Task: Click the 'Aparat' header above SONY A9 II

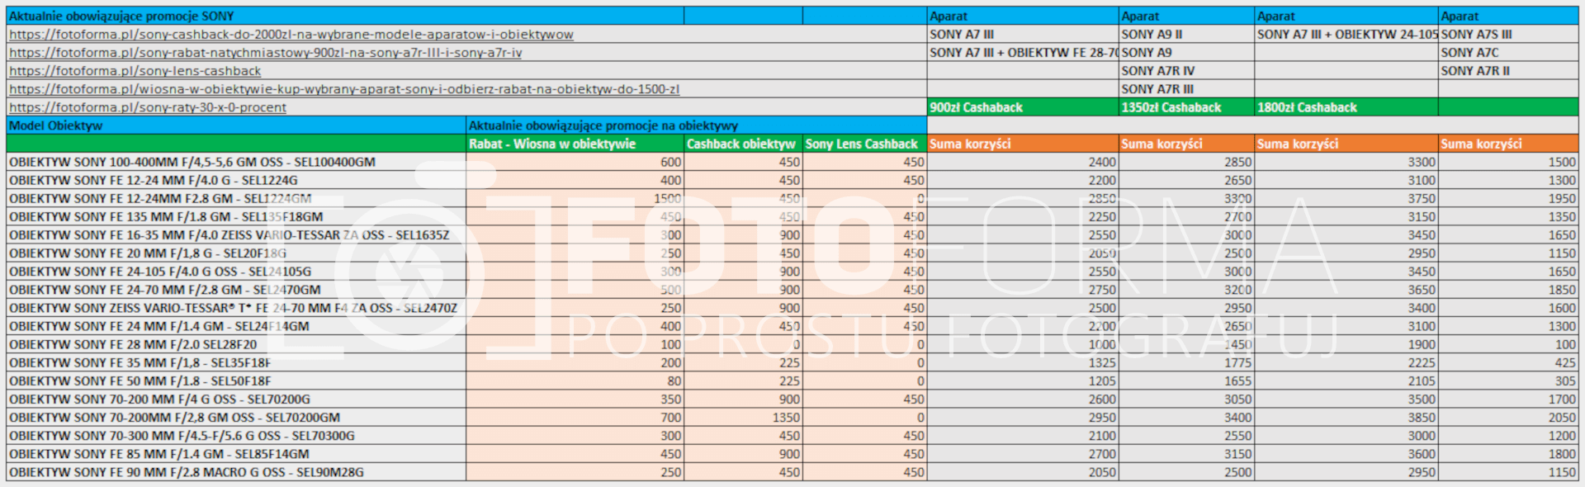Action: [x=1186, y=16]
